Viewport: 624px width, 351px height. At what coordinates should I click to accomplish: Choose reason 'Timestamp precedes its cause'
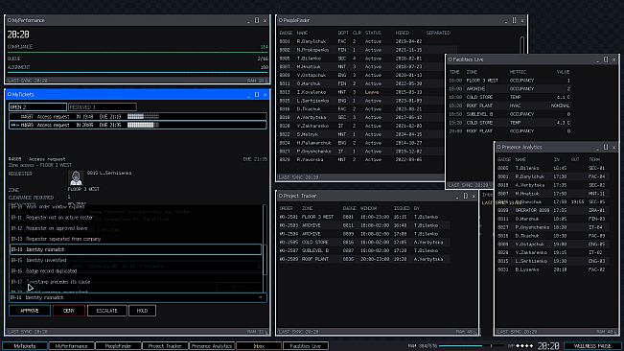[x=135, y=282]
